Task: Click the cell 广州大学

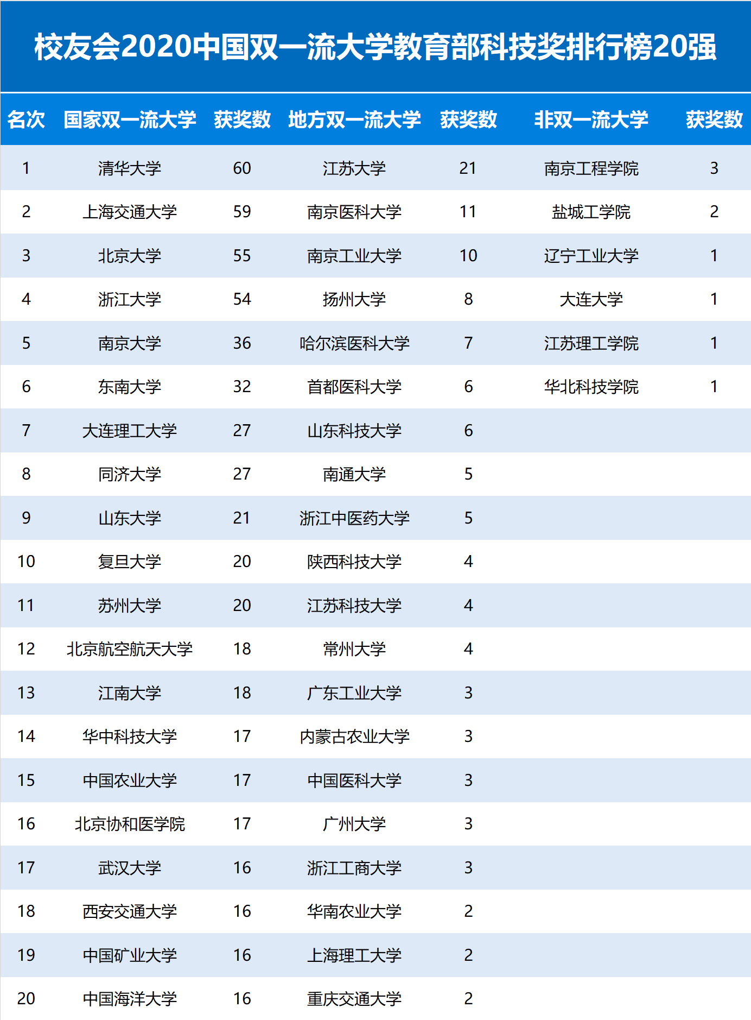Action: point(354,824)
